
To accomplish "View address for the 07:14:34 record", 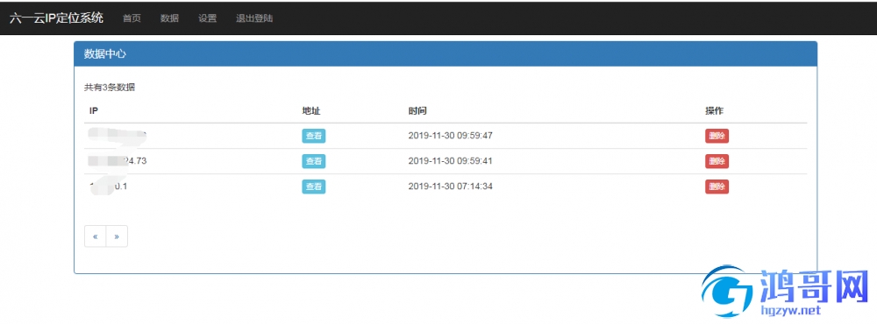I will click(314, 187).
